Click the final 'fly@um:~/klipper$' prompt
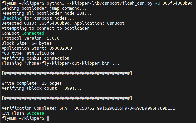The height and width of the screenshot is (123, 196). click(23, 118)
